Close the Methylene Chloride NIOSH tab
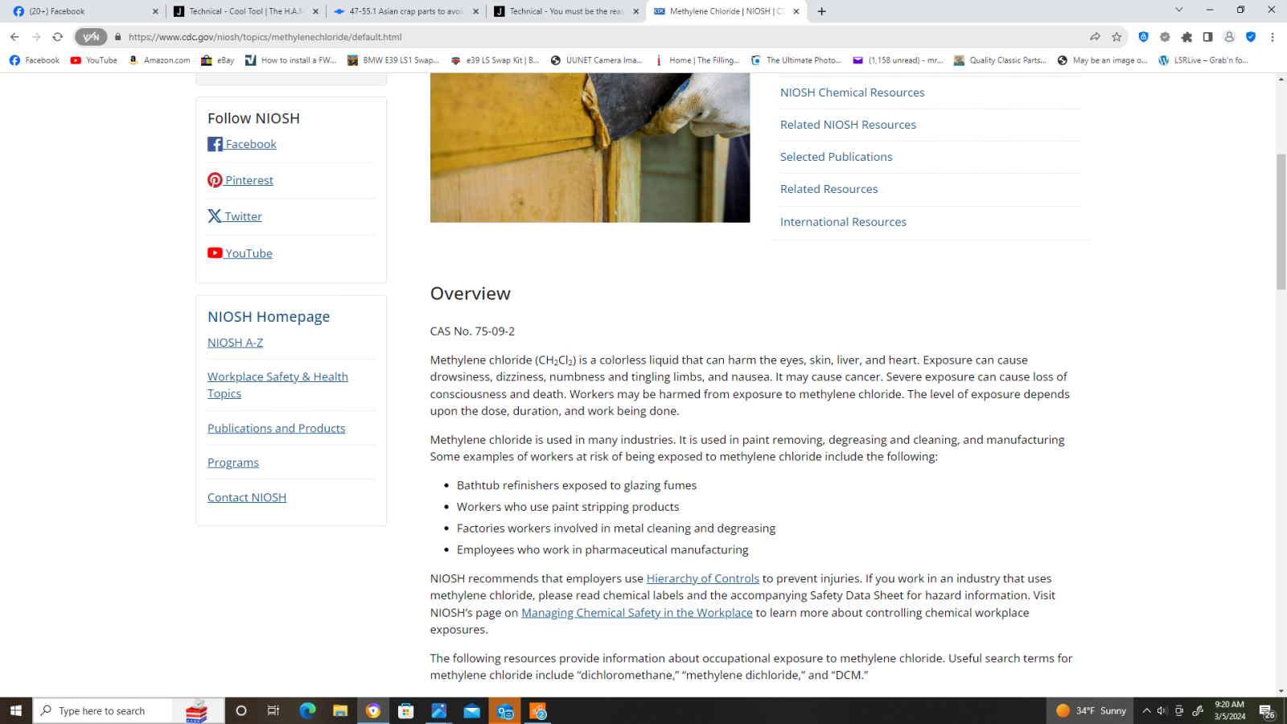The height and width of the screenshot is (724, 1287). coord(796,11)
